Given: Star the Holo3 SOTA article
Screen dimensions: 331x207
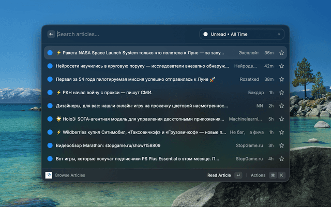Looking at the screenshot, I should pos(282,119).
